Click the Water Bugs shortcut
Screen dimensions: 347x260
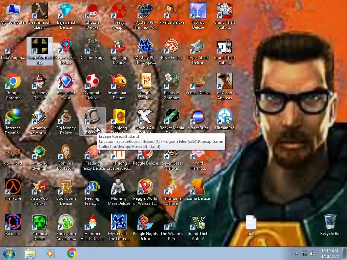pos(198,120)
